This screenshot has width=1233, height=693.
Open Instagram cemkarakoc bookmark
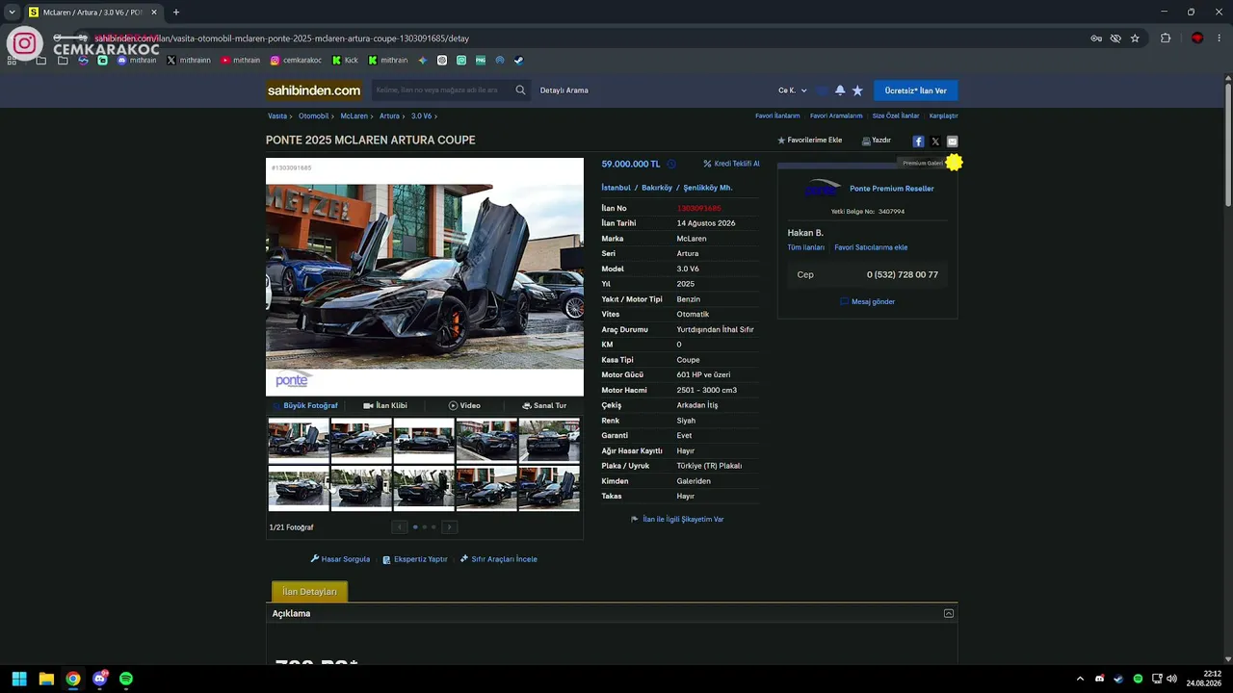pyautogui.click(x=296, y=60)
